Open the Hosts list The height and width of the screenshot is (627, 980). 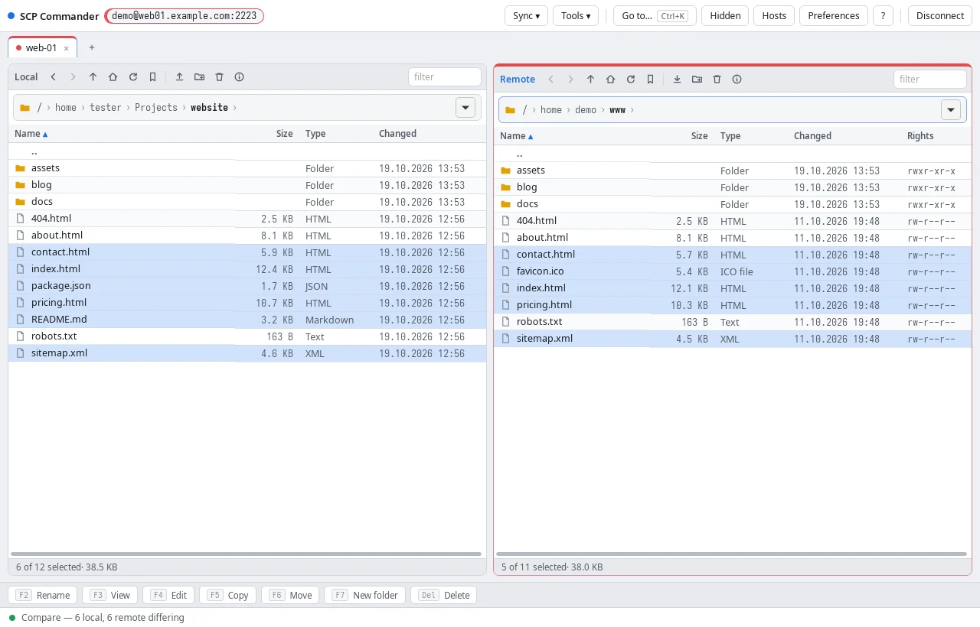[774, 15]
